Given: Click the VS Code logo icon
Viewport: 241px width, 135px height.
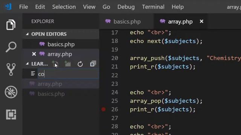Looking at the screenshot, I should coord(8,7).
